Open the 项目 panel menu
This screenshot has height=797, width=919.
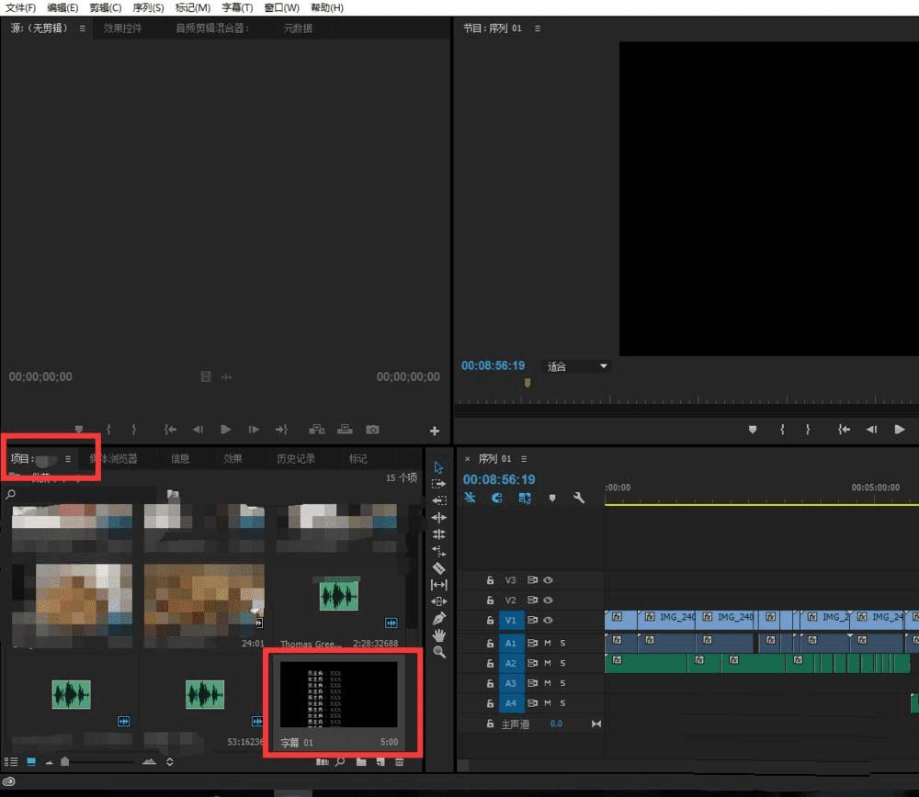coord(68,459)
